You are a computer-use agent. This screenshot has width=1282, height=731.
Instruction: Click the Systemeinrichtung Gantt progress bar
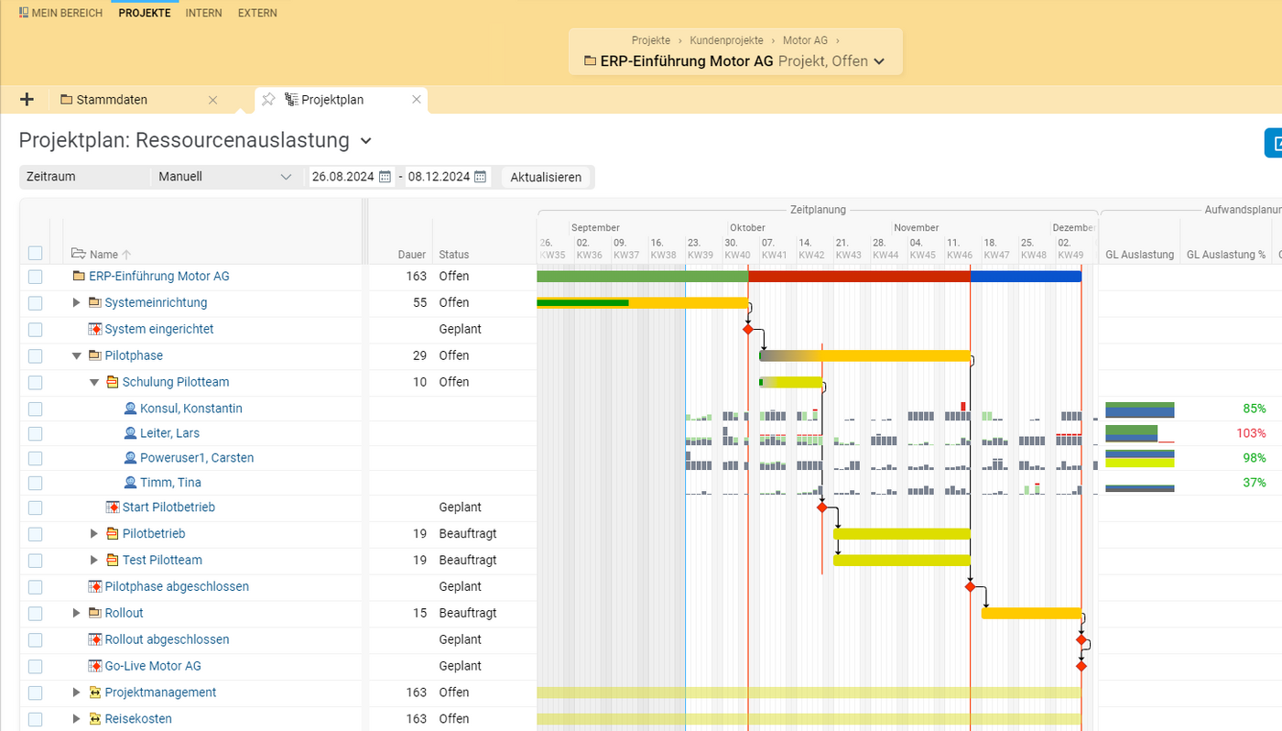(x=582, y=302)
